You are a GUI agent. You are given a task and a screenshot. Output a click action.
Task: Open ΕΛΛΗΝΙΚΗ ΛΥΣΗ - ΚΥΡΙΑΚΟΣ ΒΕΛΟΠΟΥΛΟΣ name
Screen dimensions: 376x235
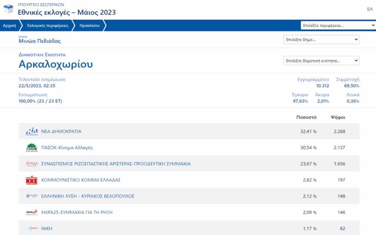(x=88, y=196)
